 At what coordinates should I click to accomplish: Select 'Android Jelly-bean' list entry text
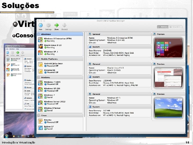tap(53, 63)
